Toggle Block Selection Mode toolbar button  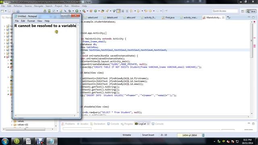(x=123, y=11)
